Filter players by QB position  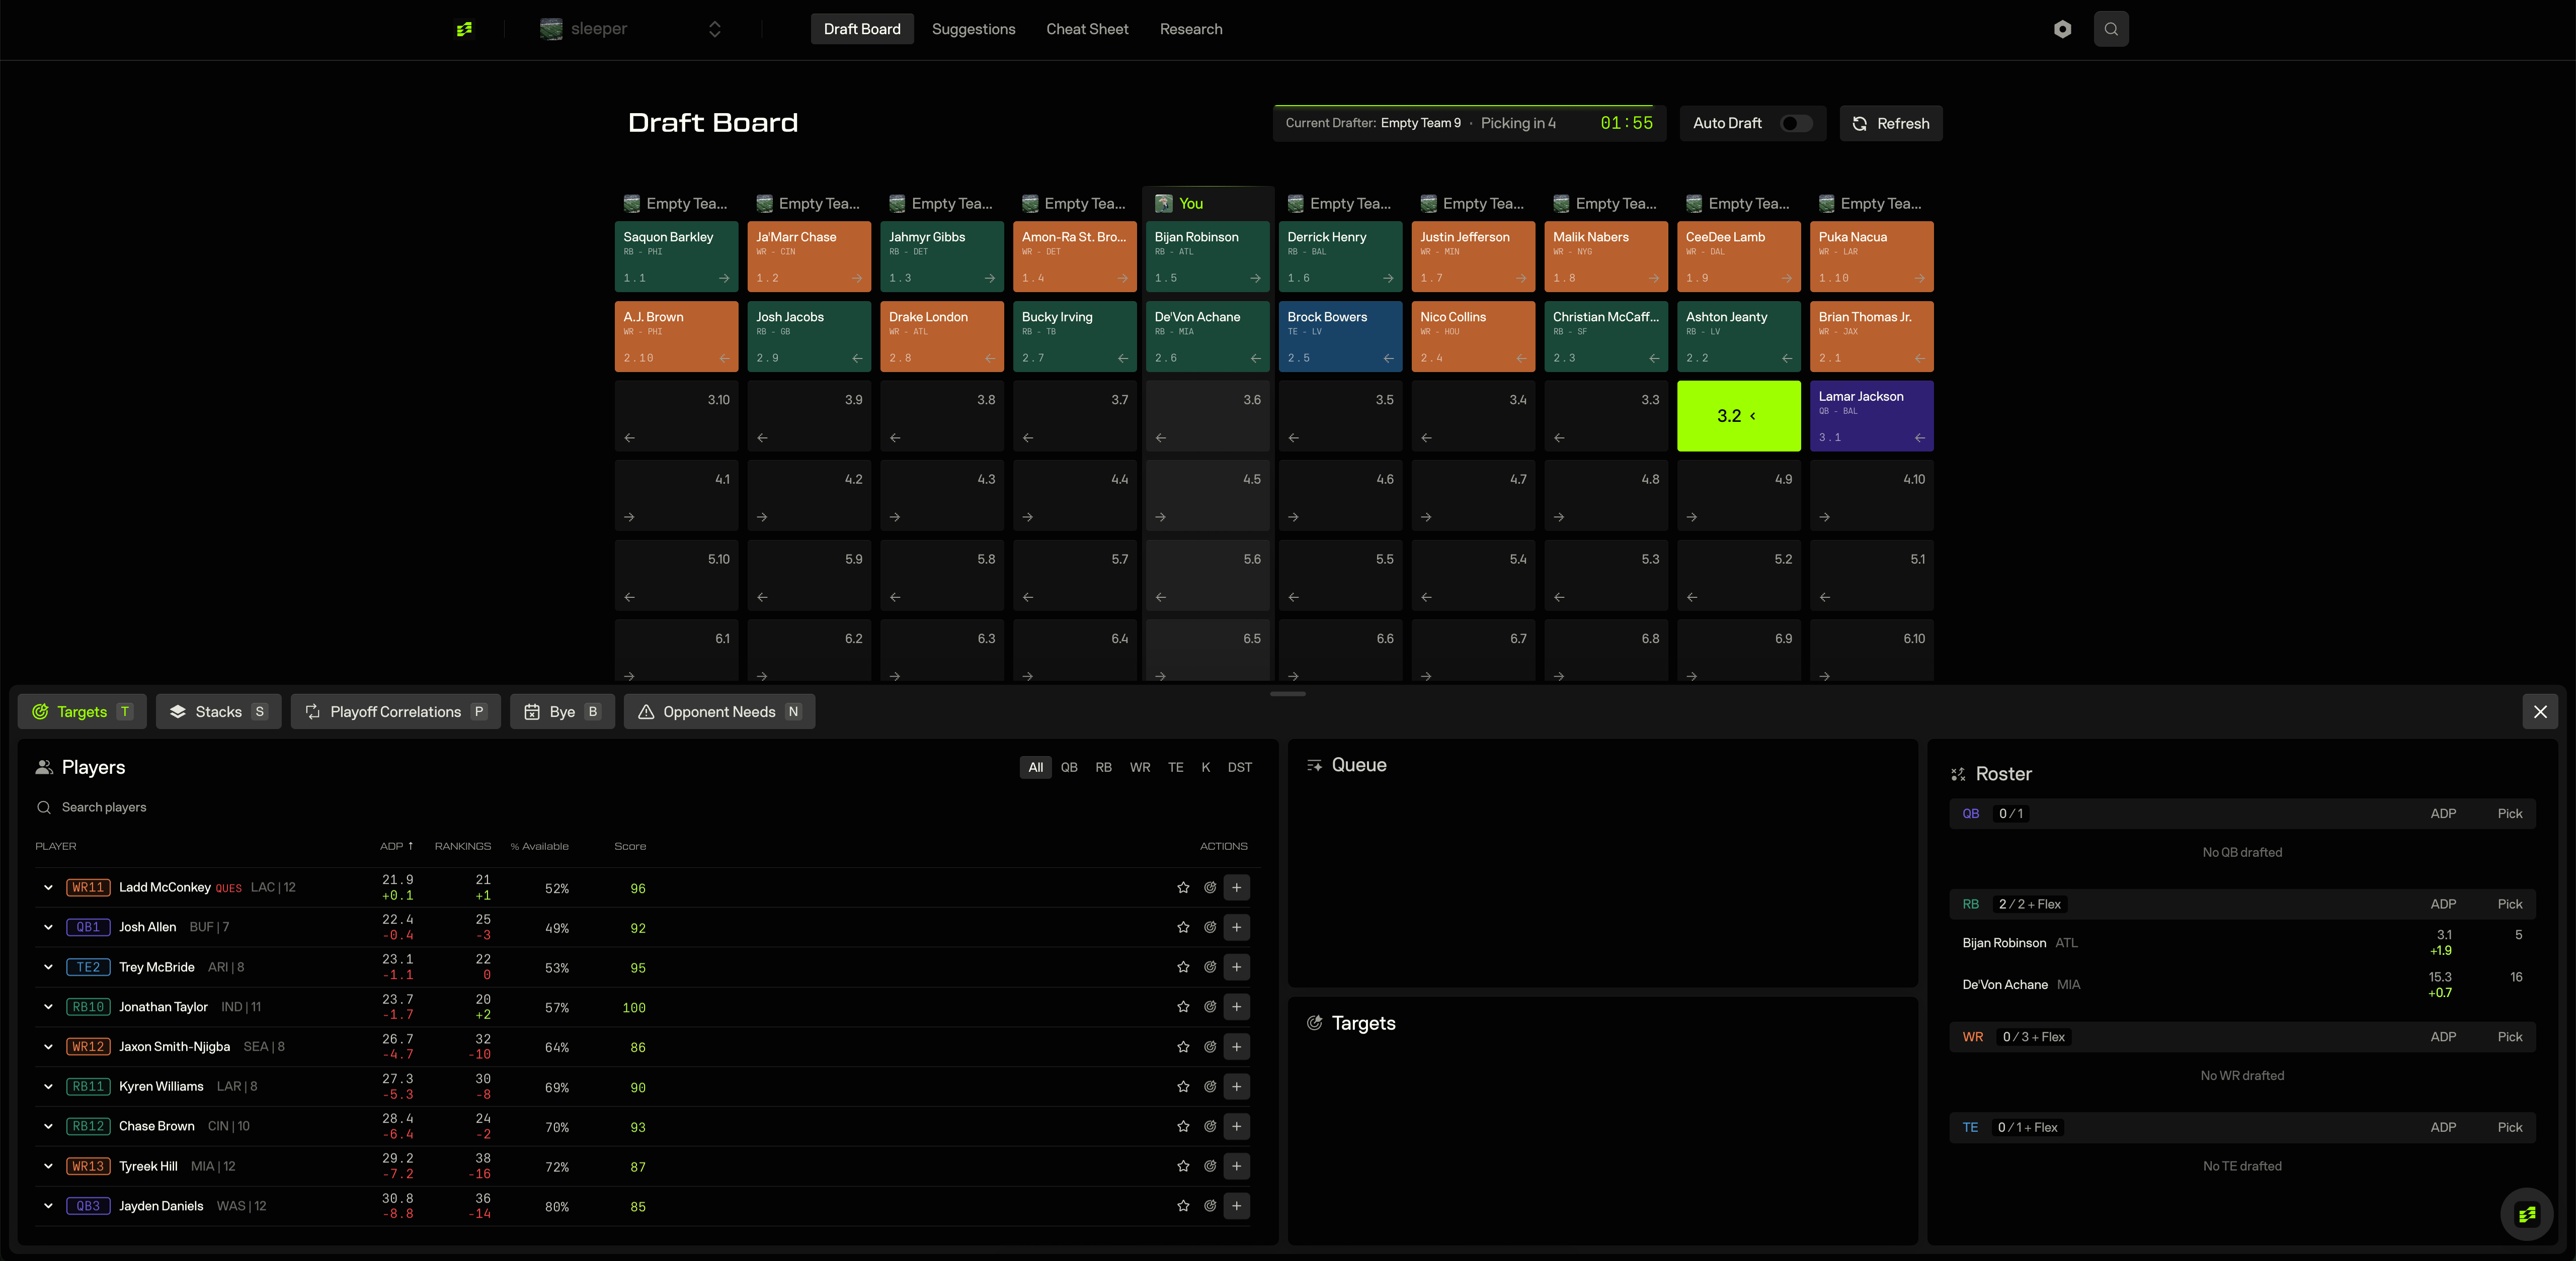pyautogui.click(x=1069, y=767)
